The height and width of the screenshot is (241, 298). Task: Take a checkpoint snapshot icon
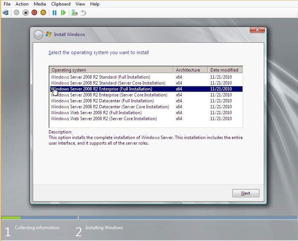[x=75, y=13]
